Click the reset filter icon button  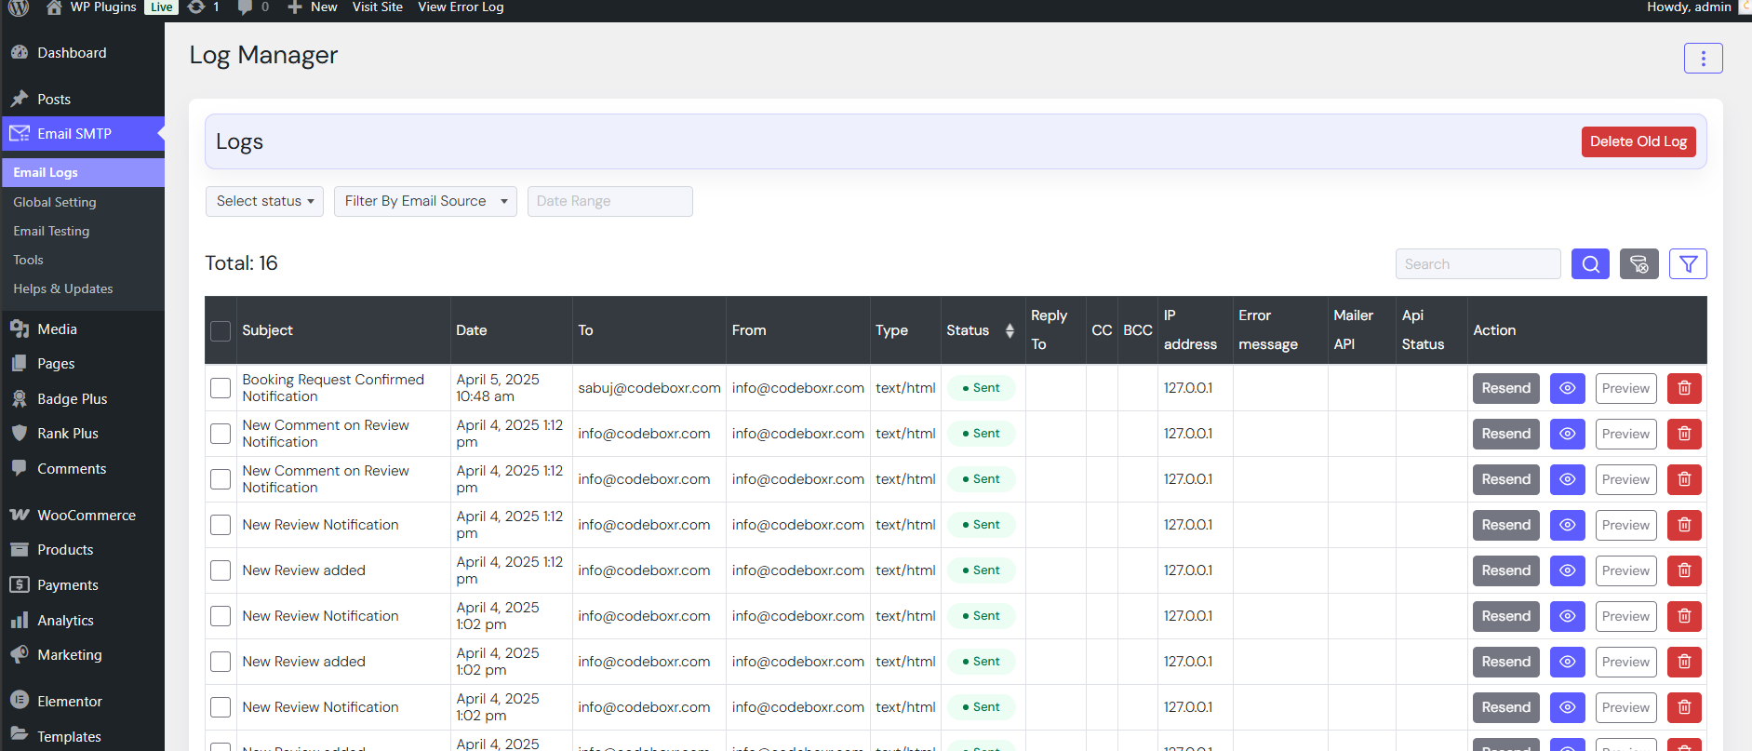1638,264
